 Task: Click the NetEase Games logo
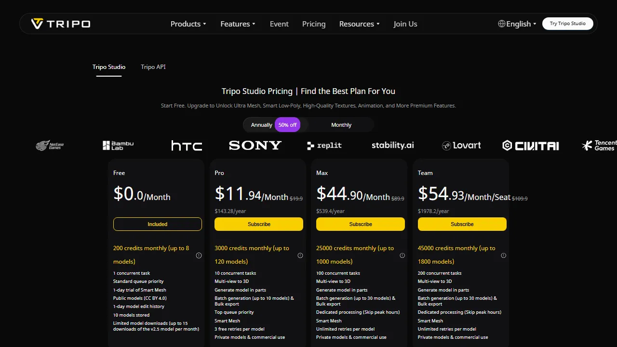[x=50, y=145]
